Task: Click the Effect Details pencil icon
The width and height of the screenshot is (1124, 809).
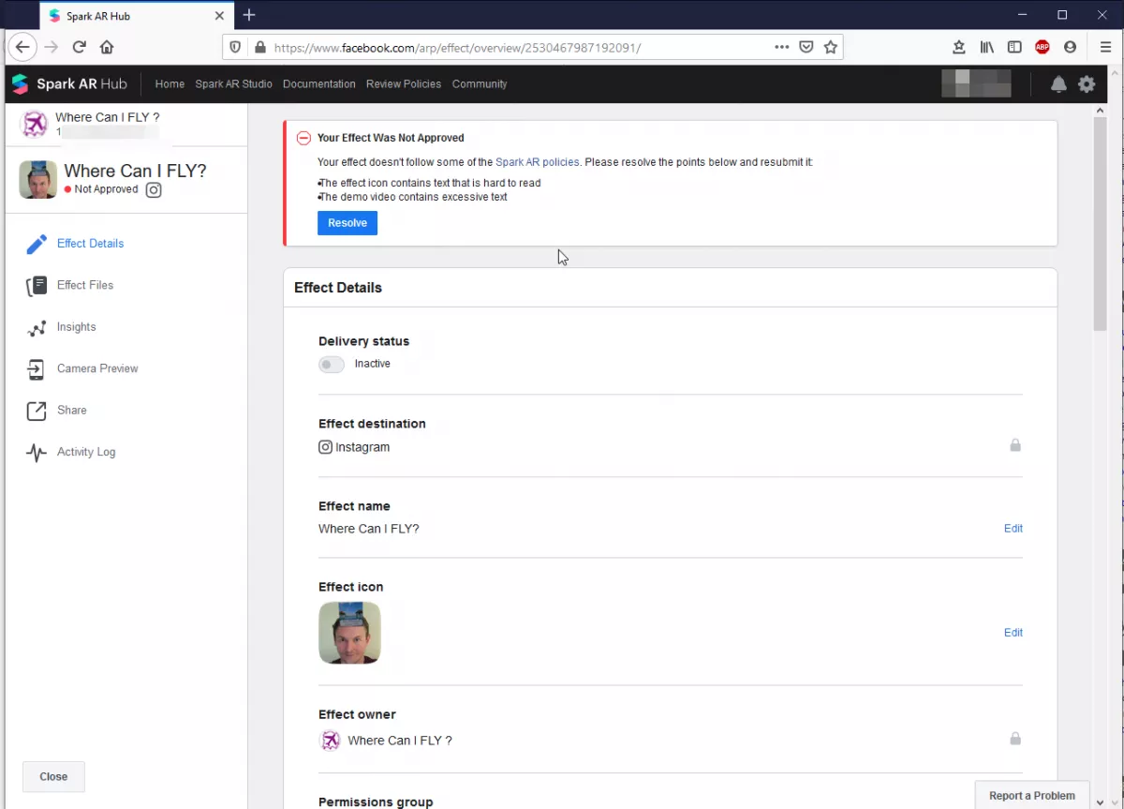Action: [37, 244]
